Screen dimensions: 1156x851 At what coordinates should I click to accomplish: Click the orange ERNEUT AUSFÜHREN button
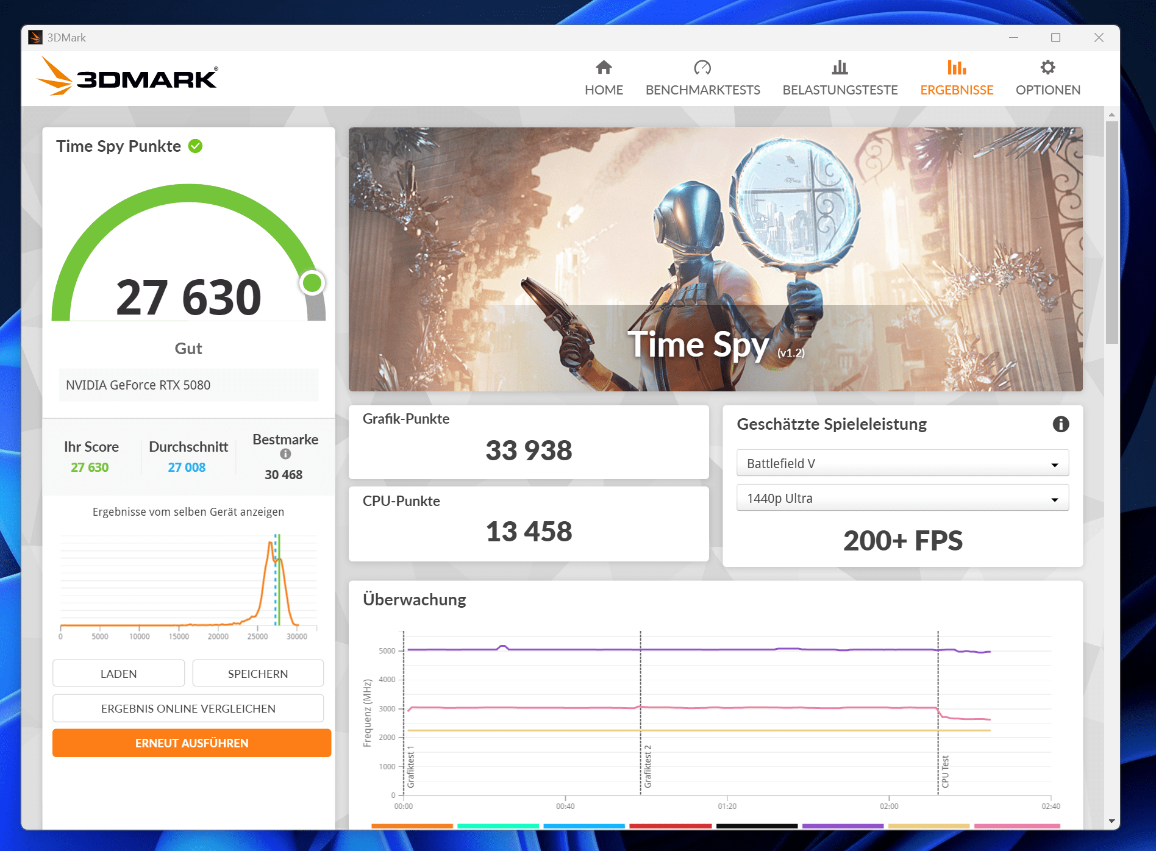[191, 743]
